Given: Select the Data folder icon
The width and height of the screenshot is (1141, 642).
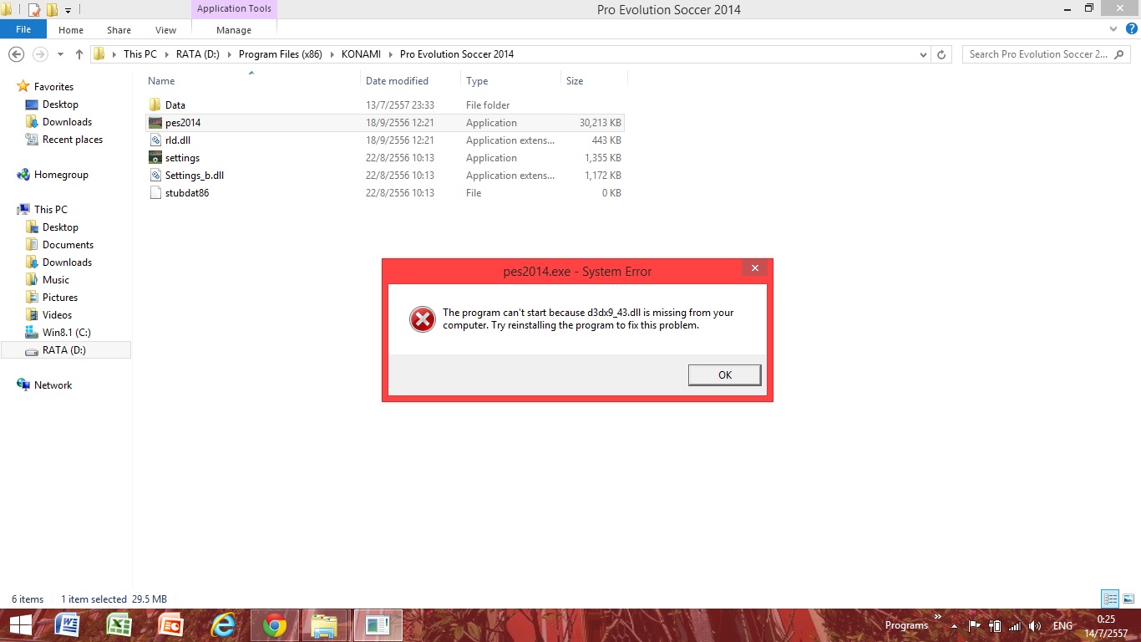Looking at the screenshot, I should click(x=155, y=105).
